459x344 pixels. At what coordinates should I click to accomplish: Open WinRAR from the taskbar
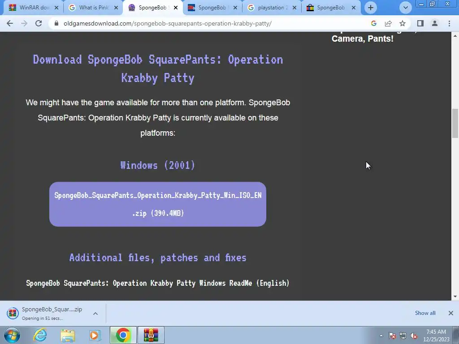pos(151,335)
